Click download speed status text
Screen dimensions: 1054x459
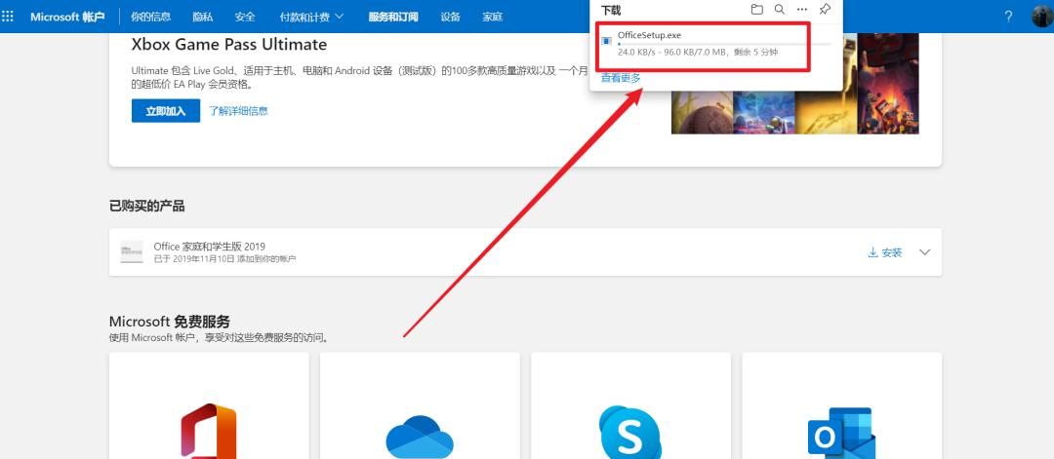698,52
